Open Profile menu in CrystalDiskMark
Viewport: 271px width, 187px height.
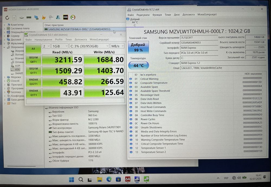[x=59, y=39]
